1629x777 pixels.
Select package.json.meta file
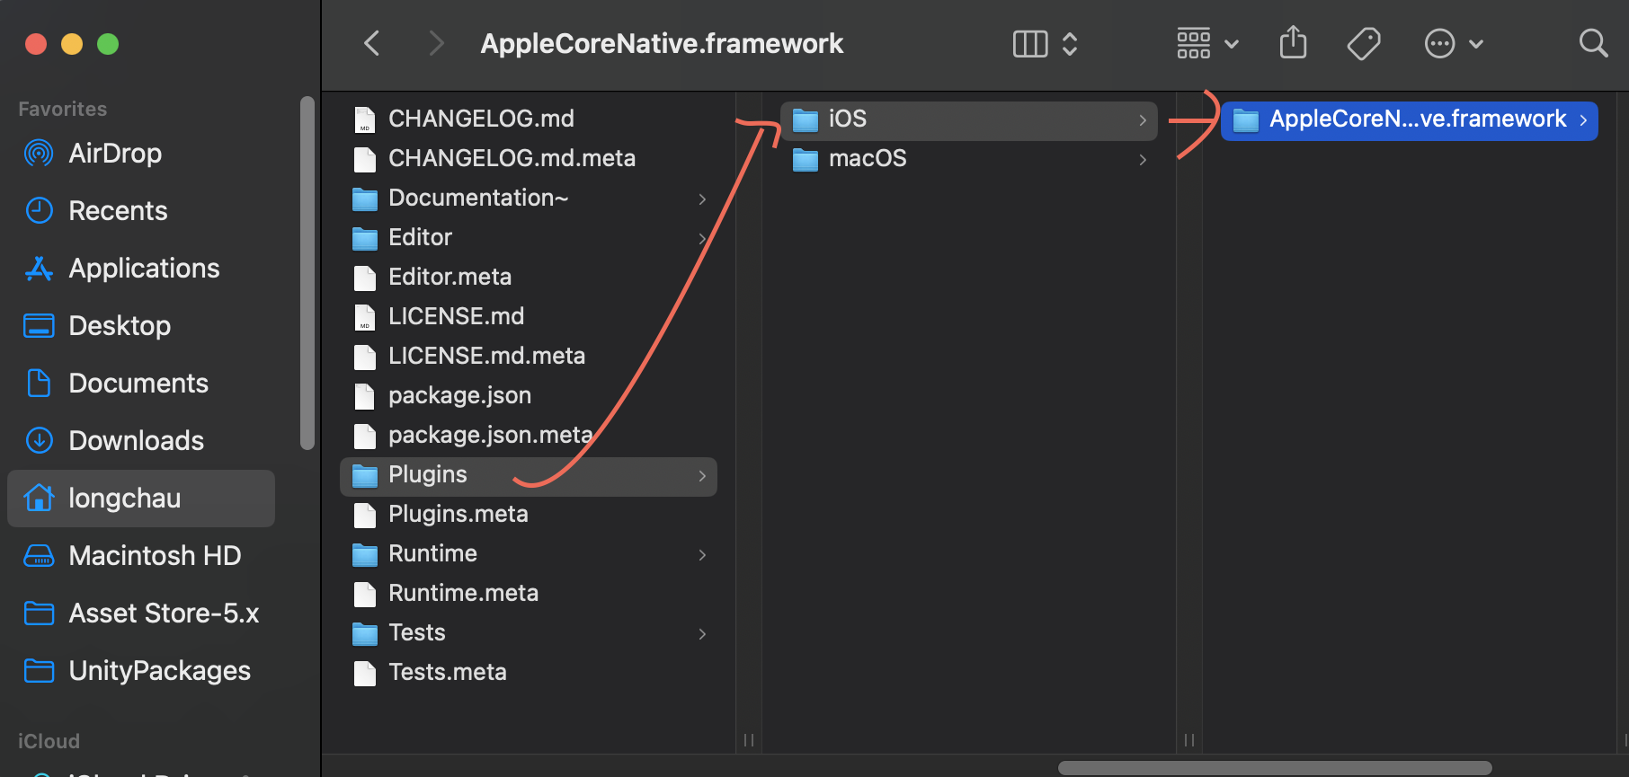pyautogui.click(x=529, y=435)
